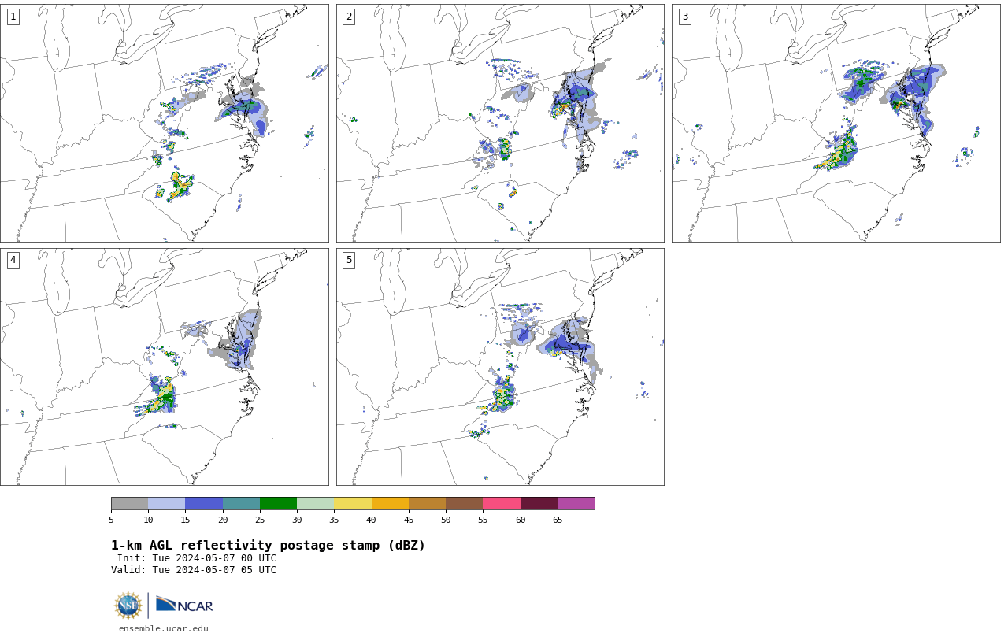This screenshot has width=1008, height=637.
Task: Click the panel number 3 label box
Action: pyautogui.click(x=684, y=17)
